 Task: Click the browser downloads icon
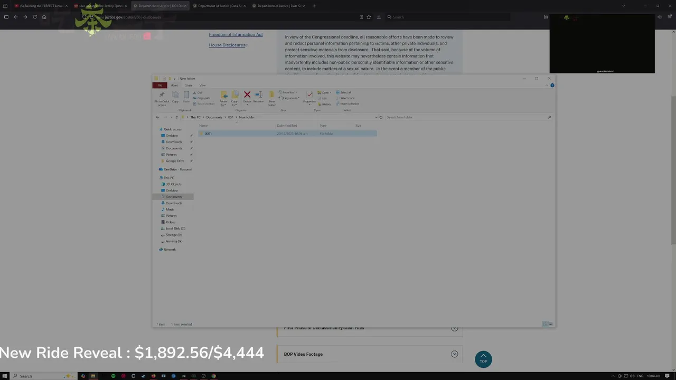pos(379,17)
